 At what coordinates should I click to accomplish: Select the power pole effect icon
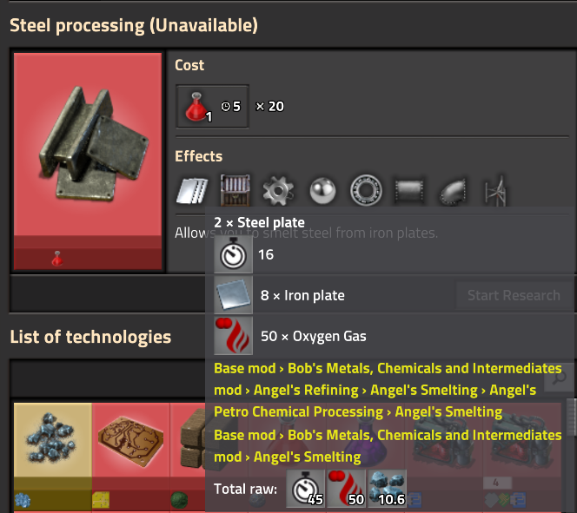496,190
